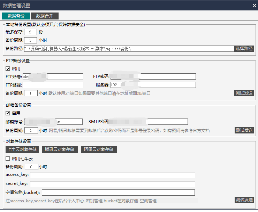The height and width of the screenshot is (212, 258).
Task: Enable the 启用七牛云 checkbox
Action: click(x=8, y=158)
